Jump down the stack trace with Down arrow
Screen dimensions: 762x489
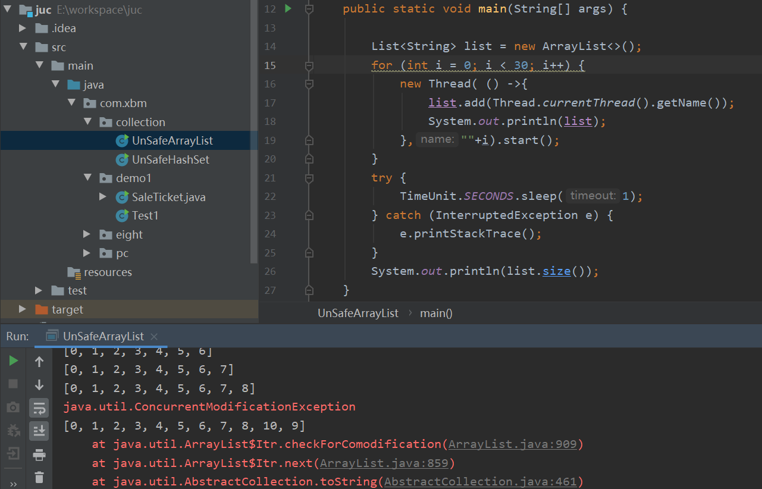click(x=39, y=384)
